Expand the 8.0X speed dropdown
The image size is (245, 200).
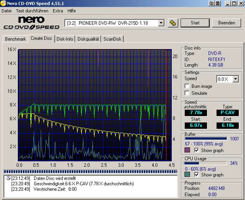pos(235,79)
